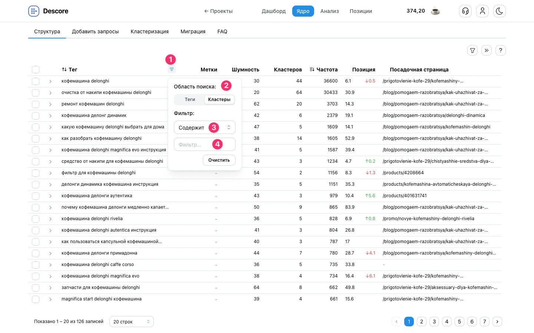534x333 pixels.
Task: Open the user profile icon
Action: pos(482,11)
